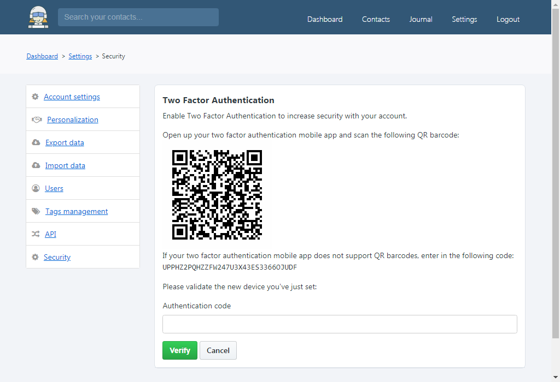560x382 pixels.
Task: Click the gear icon beside Account settings
Action: pos(35,97)
